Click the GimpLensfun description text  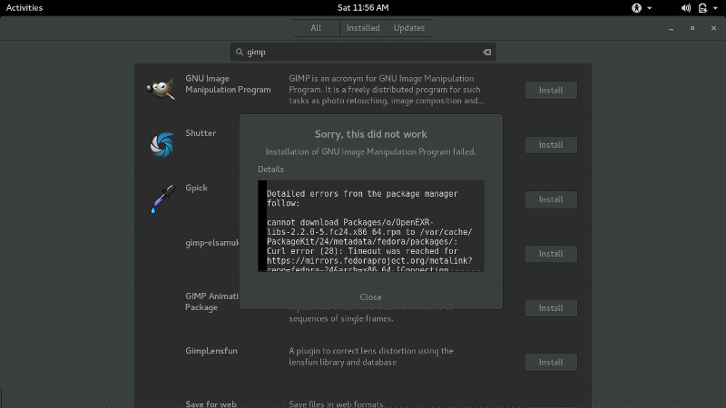point(371,356)
